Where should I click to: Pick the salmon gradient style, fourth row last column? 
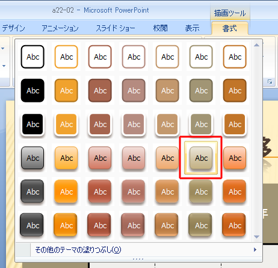point(235,158)
